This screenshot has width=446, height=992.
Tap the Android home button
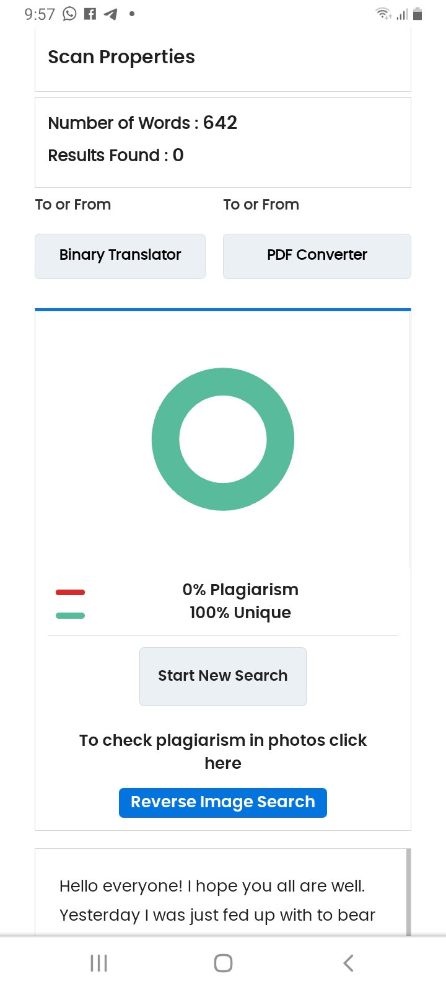[x=223, y=963]
